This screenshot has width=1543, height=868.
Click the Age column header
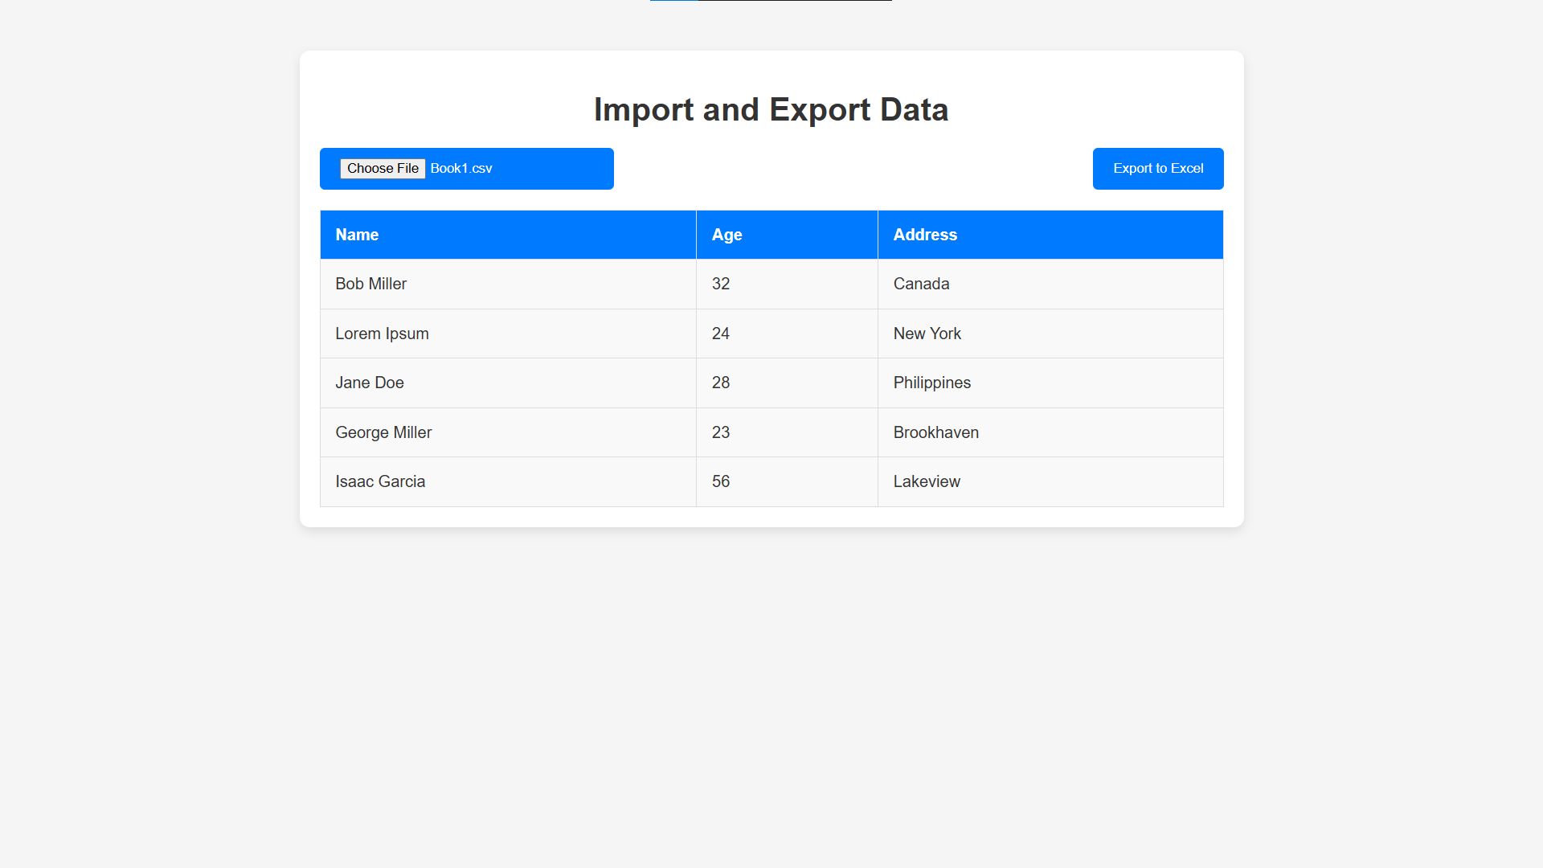787,235
